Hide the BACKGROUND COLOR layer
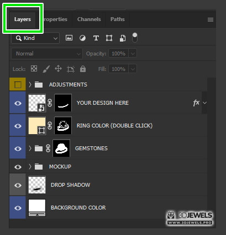The image size is (226, 235). 18,208
